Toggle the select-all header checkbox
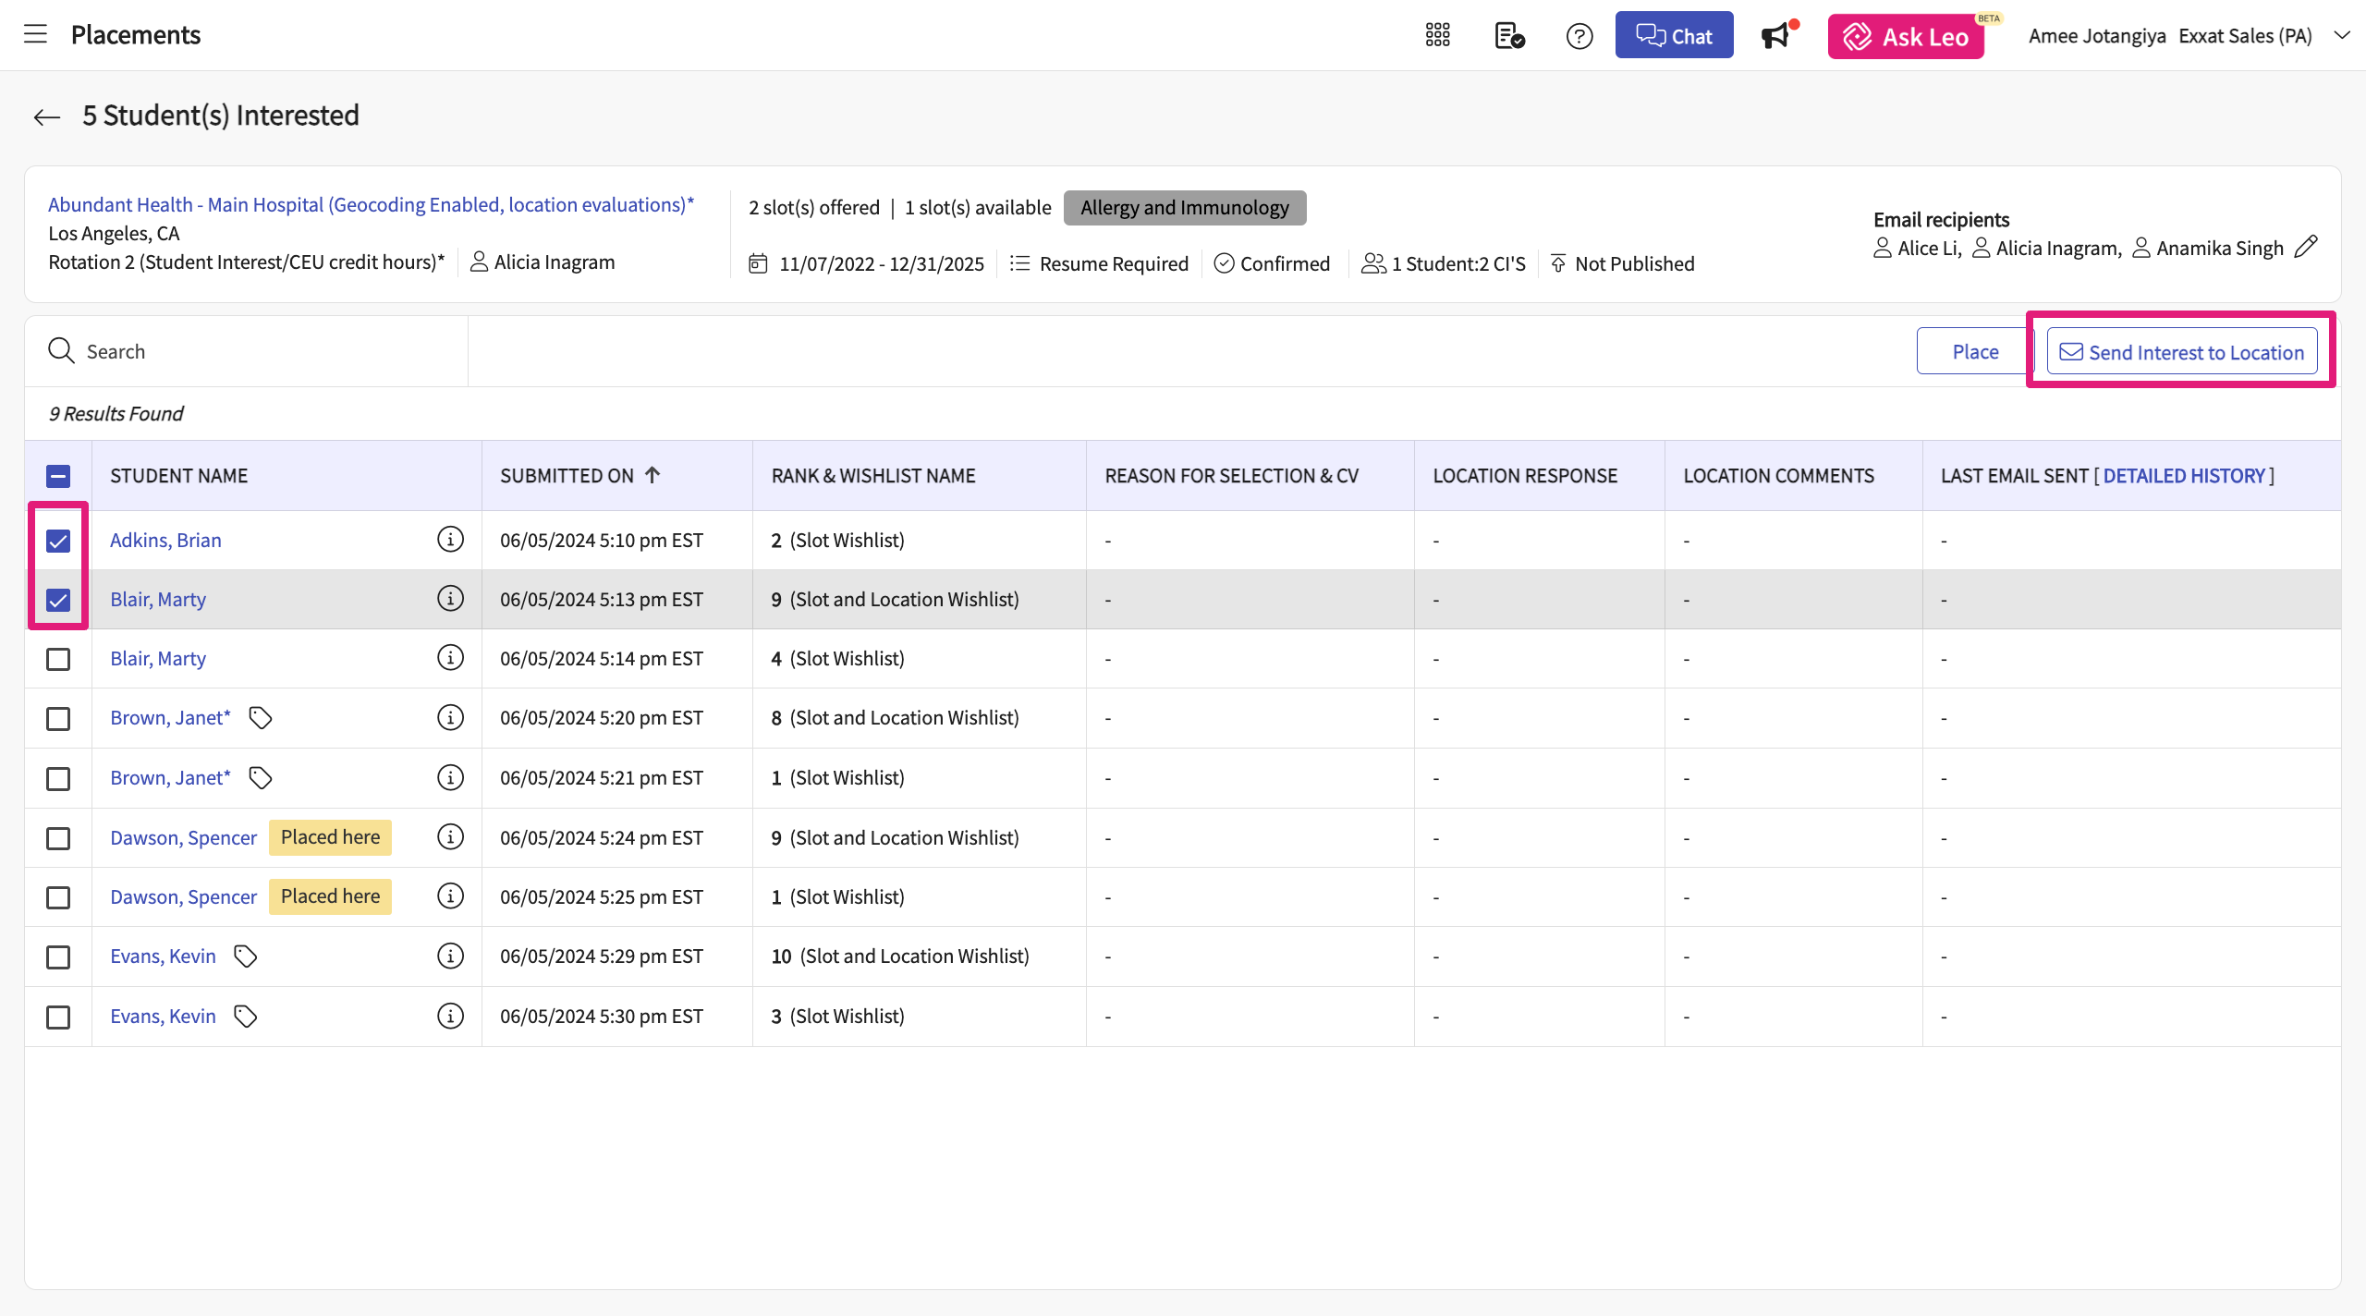The width and height of the screenshot is (2366, 1316). point(58,476)
